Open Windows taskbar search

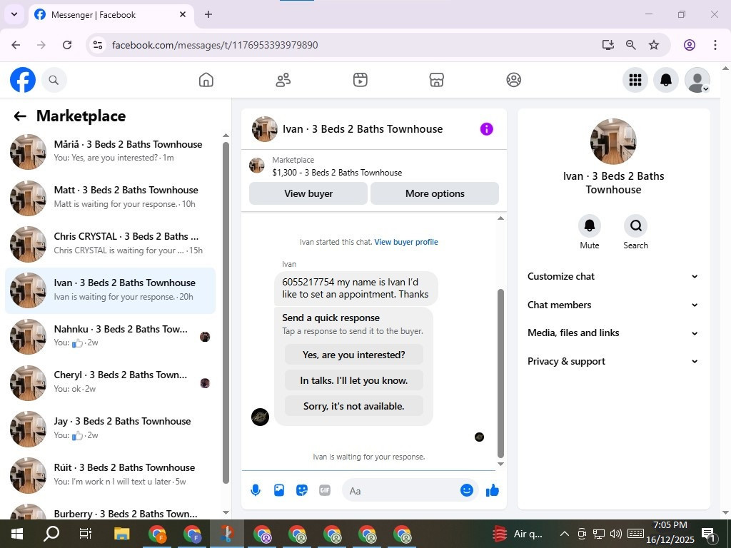coord(51,534)
